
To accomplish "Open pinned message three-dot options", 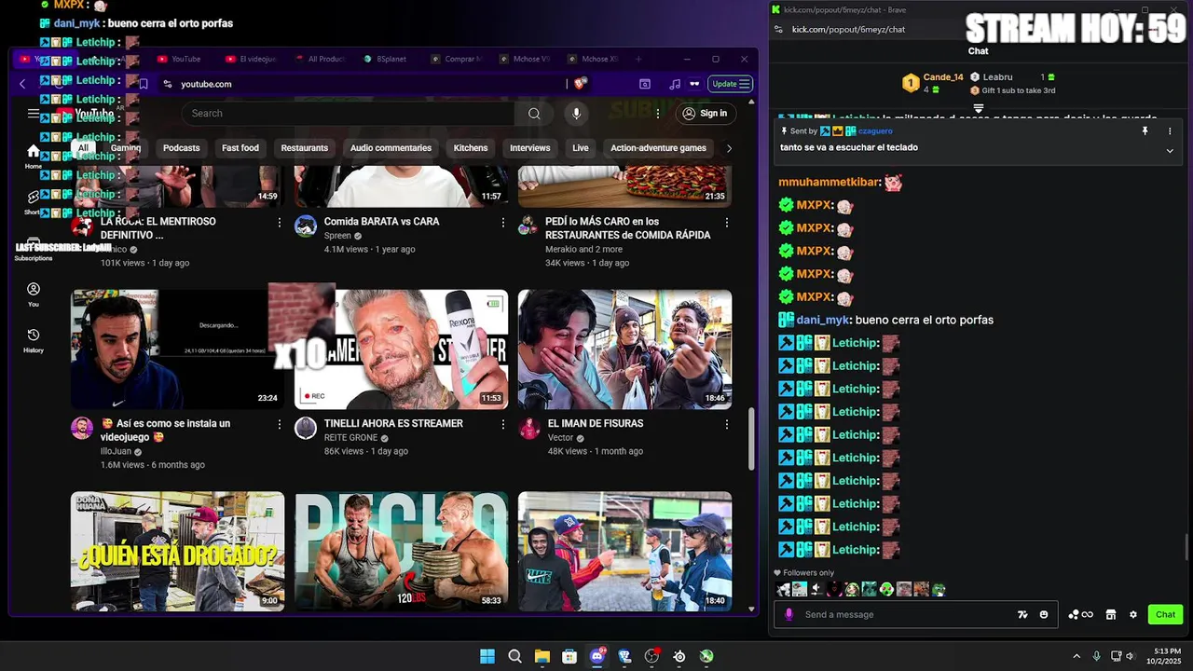I will point(1170,131).
